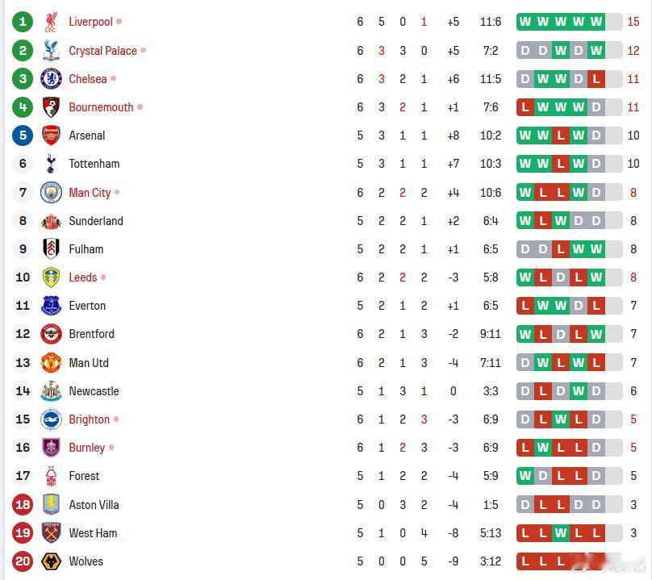Image resolution: width=652 pixels, height=580 pixels.
Task: Select the Brentford team name
Action: 91,334
